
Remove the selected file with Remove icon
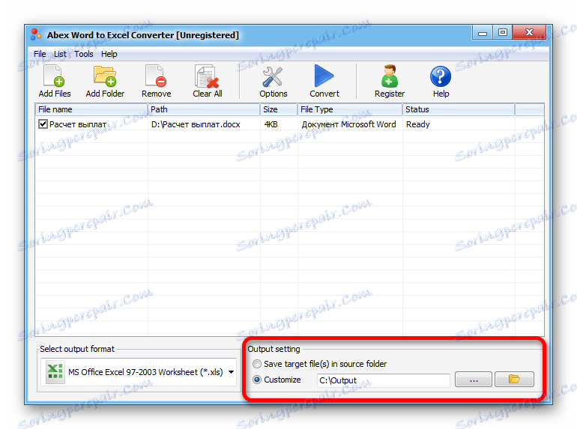click(x=156, y=76)
